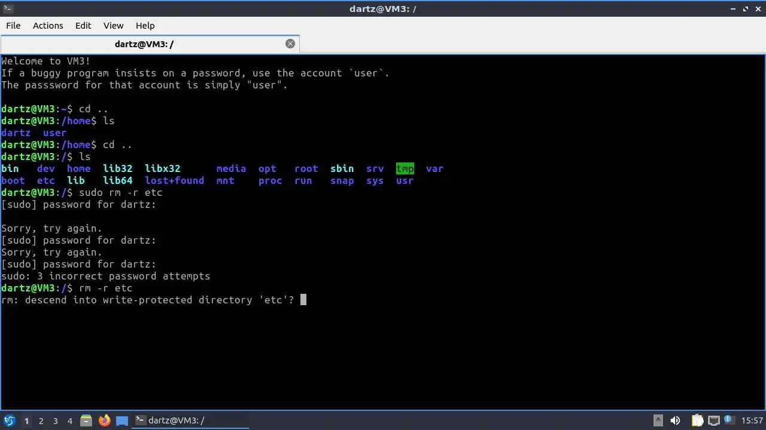Viewport: 766px width, 430px height.
Task: Open the Lubuntu start menu icon
Action: point(10,420)
